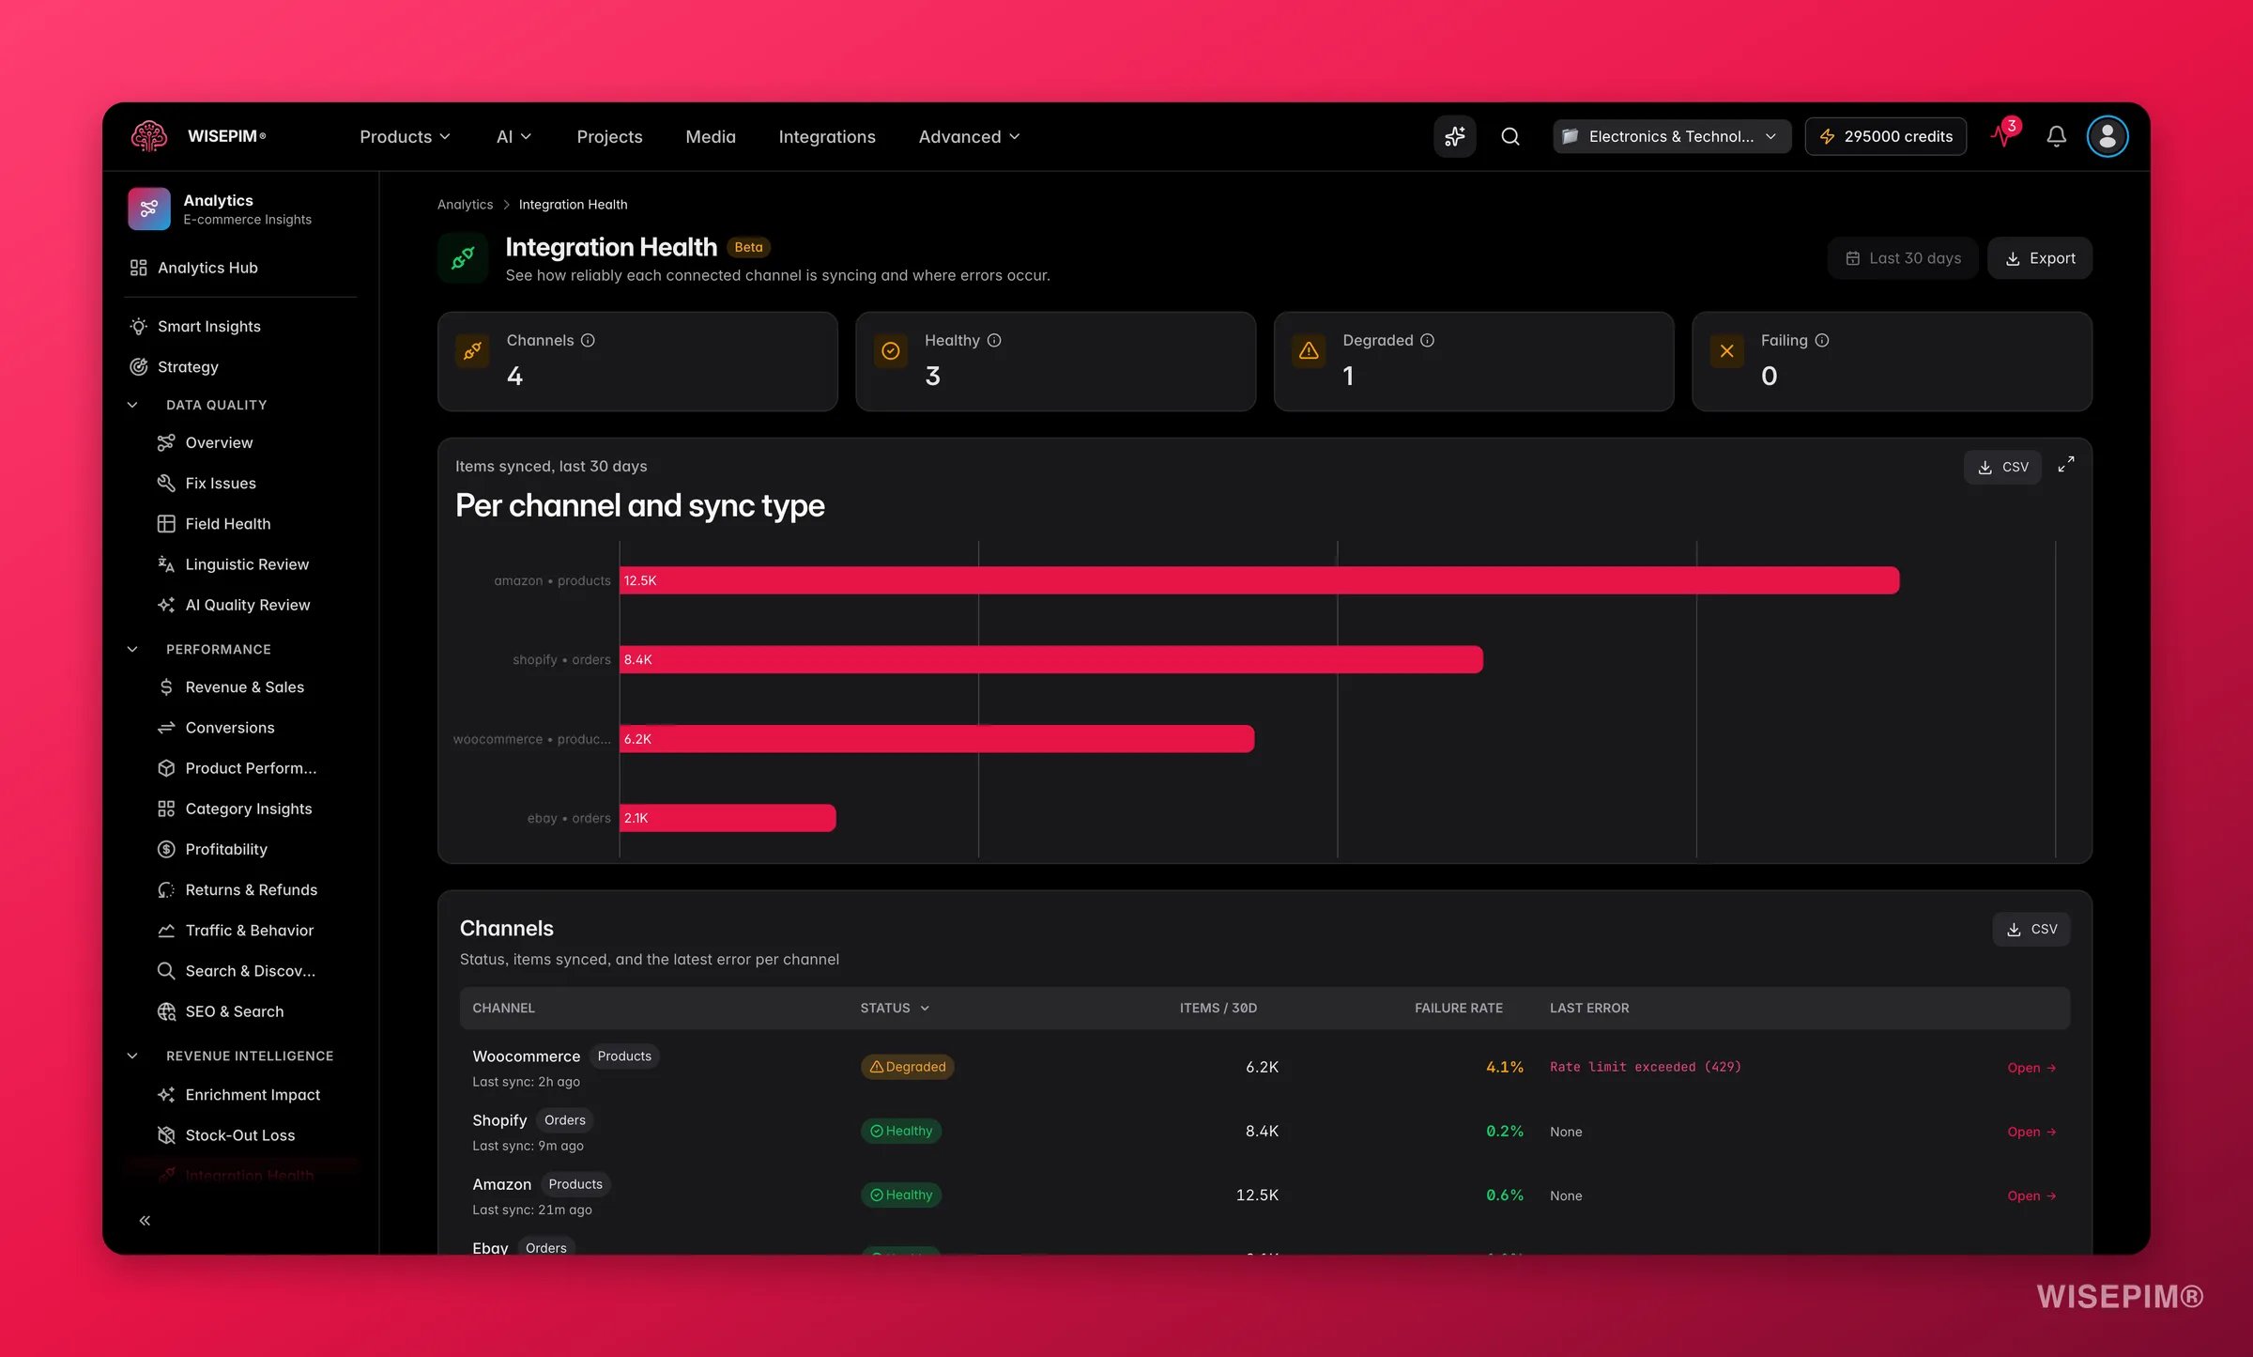Image resolution: width=2253 pixels, height=1357 pixels.
Task: Open Traffic & Behavior page
Action: pos(253,930)
